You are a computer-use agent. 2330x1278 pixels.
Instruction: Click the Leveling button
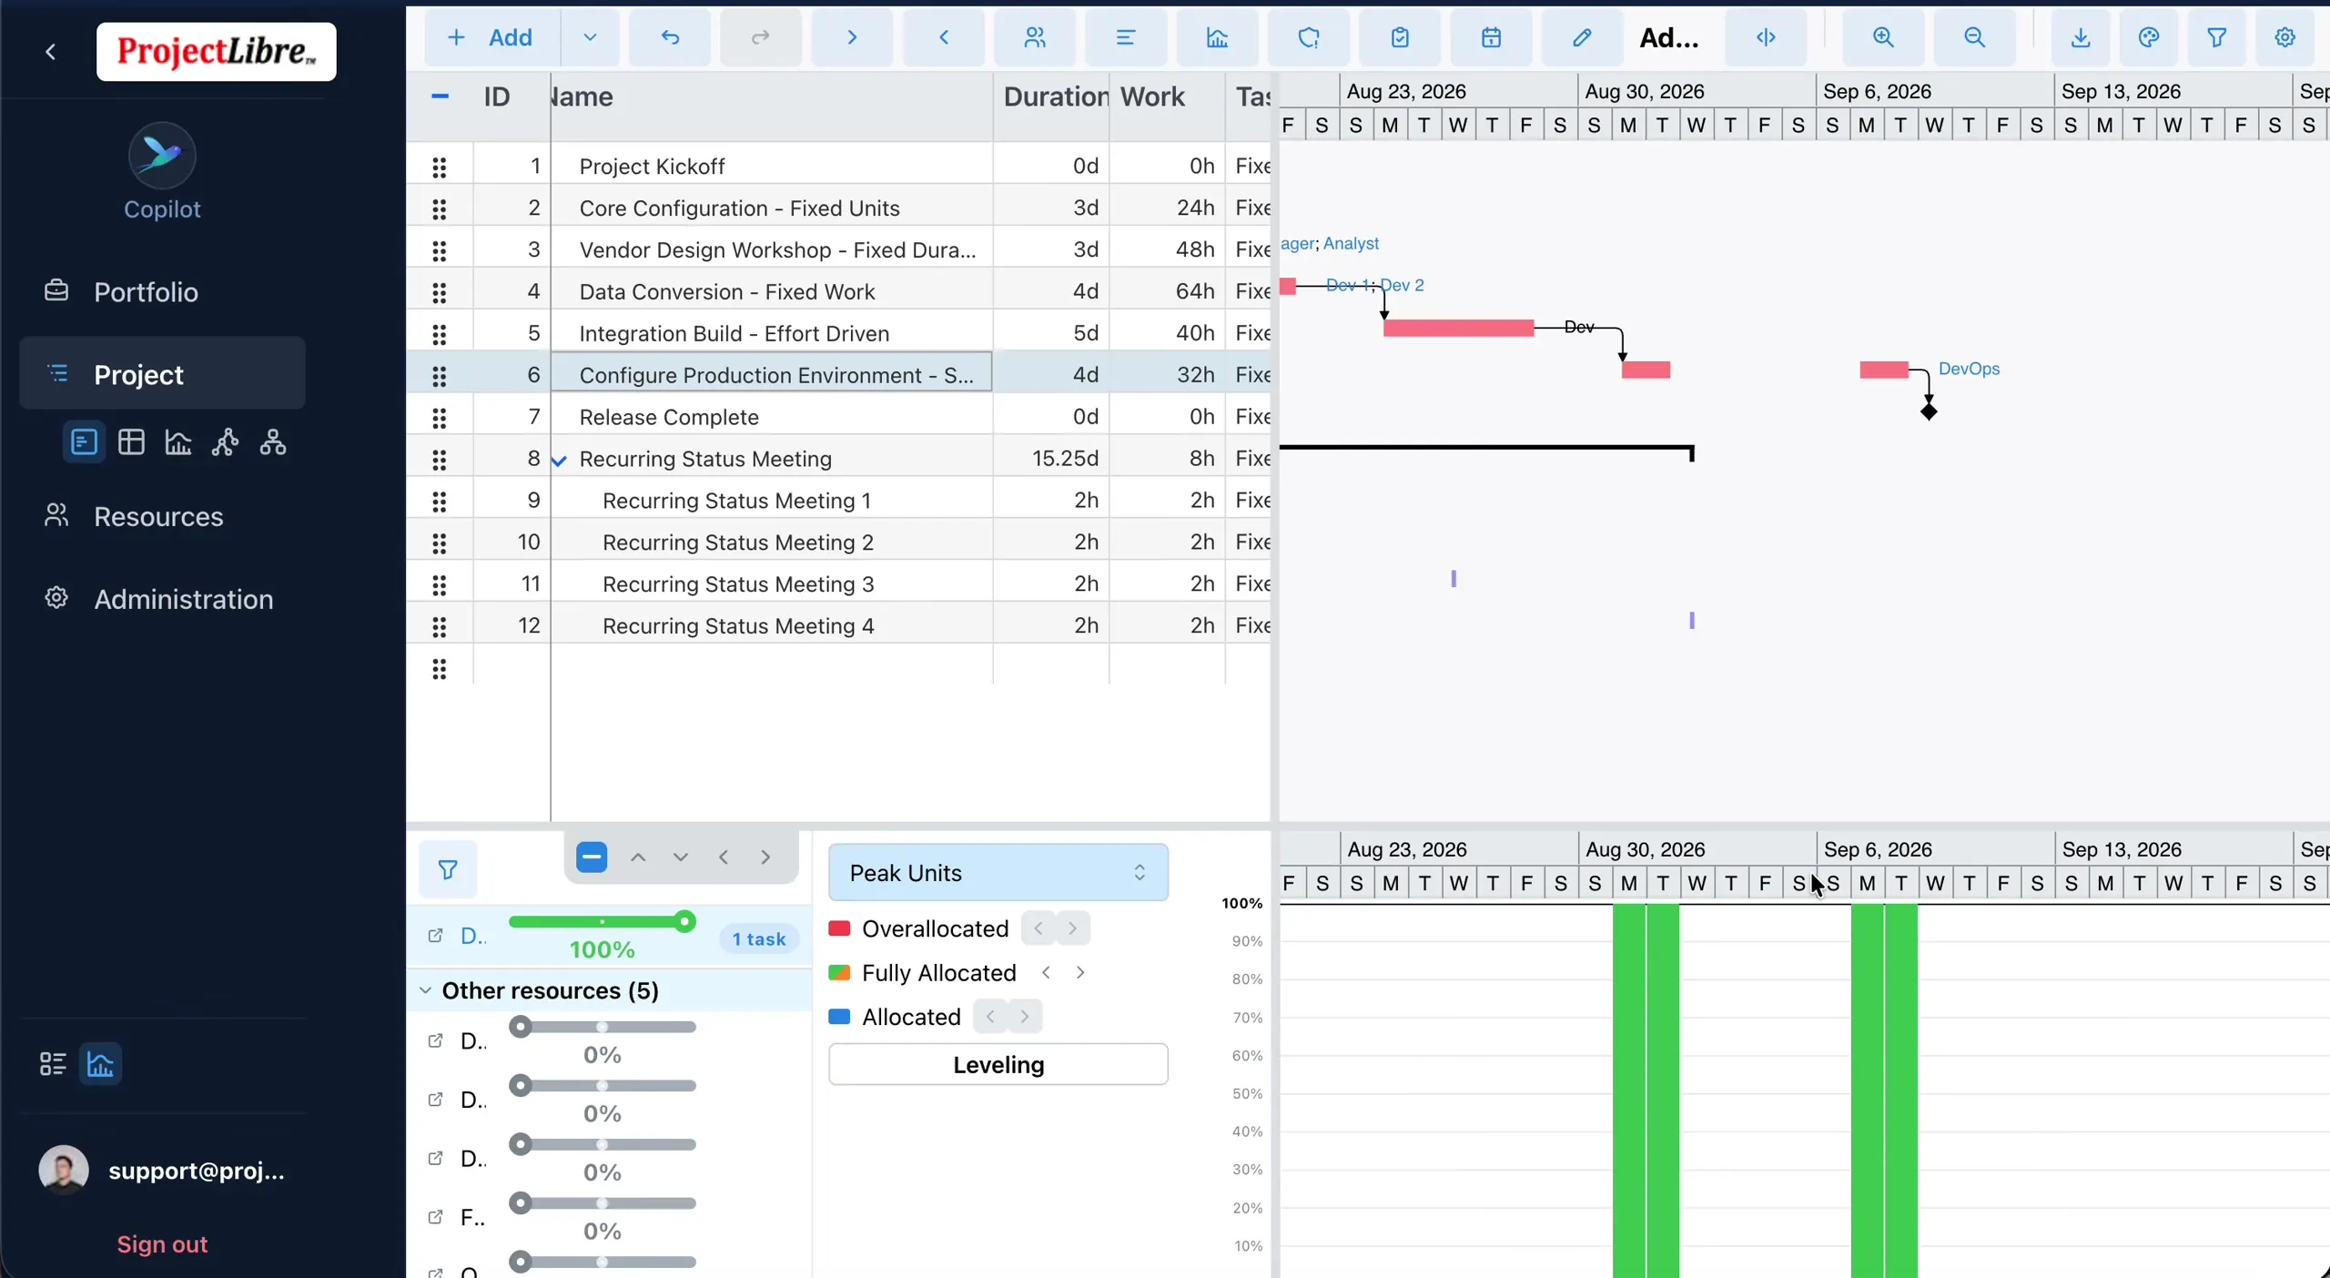pos(998,1064)
